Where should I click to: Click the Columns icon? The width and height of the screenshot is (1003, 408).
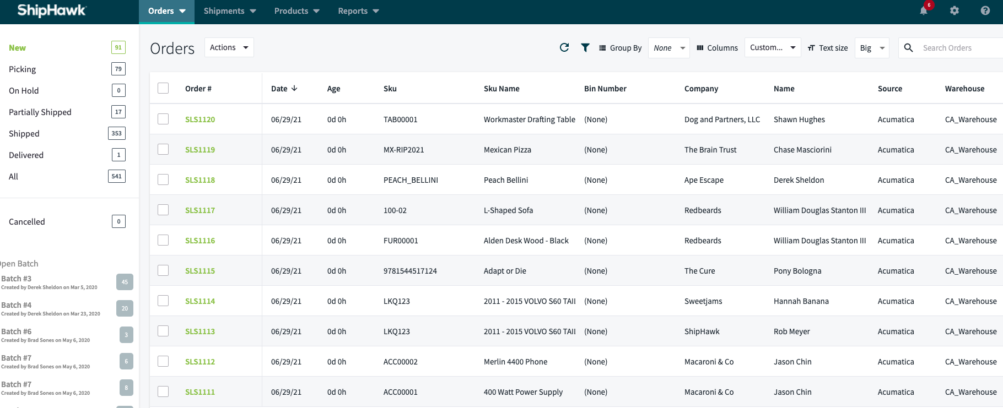pyautogui.click(x=700, y=48)
